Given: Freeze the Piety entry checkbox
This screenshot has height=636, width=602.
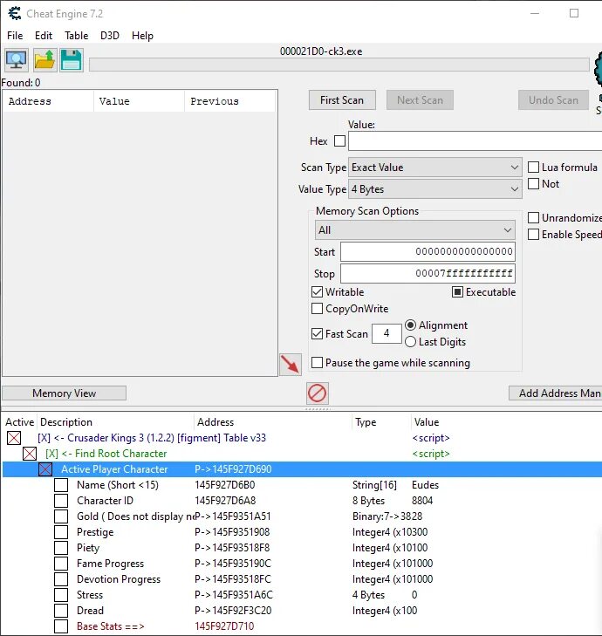Looking at the screenshot, I should point(61,548).
